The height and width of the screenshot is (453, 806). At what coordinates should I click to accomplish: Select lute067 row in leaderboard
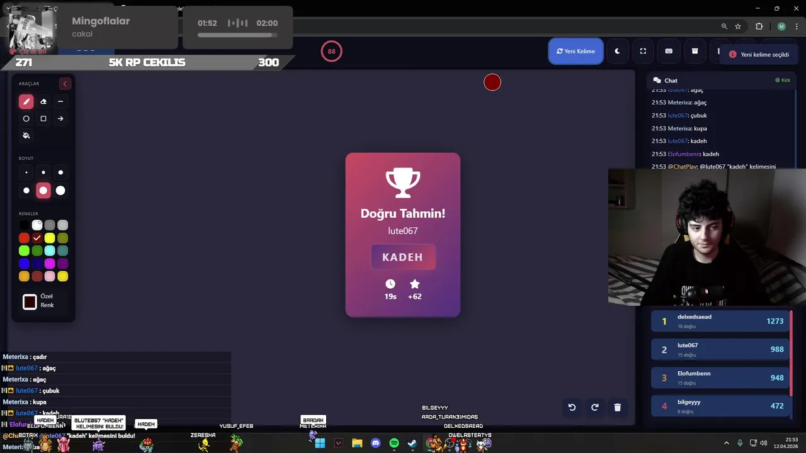click(720, 349)
